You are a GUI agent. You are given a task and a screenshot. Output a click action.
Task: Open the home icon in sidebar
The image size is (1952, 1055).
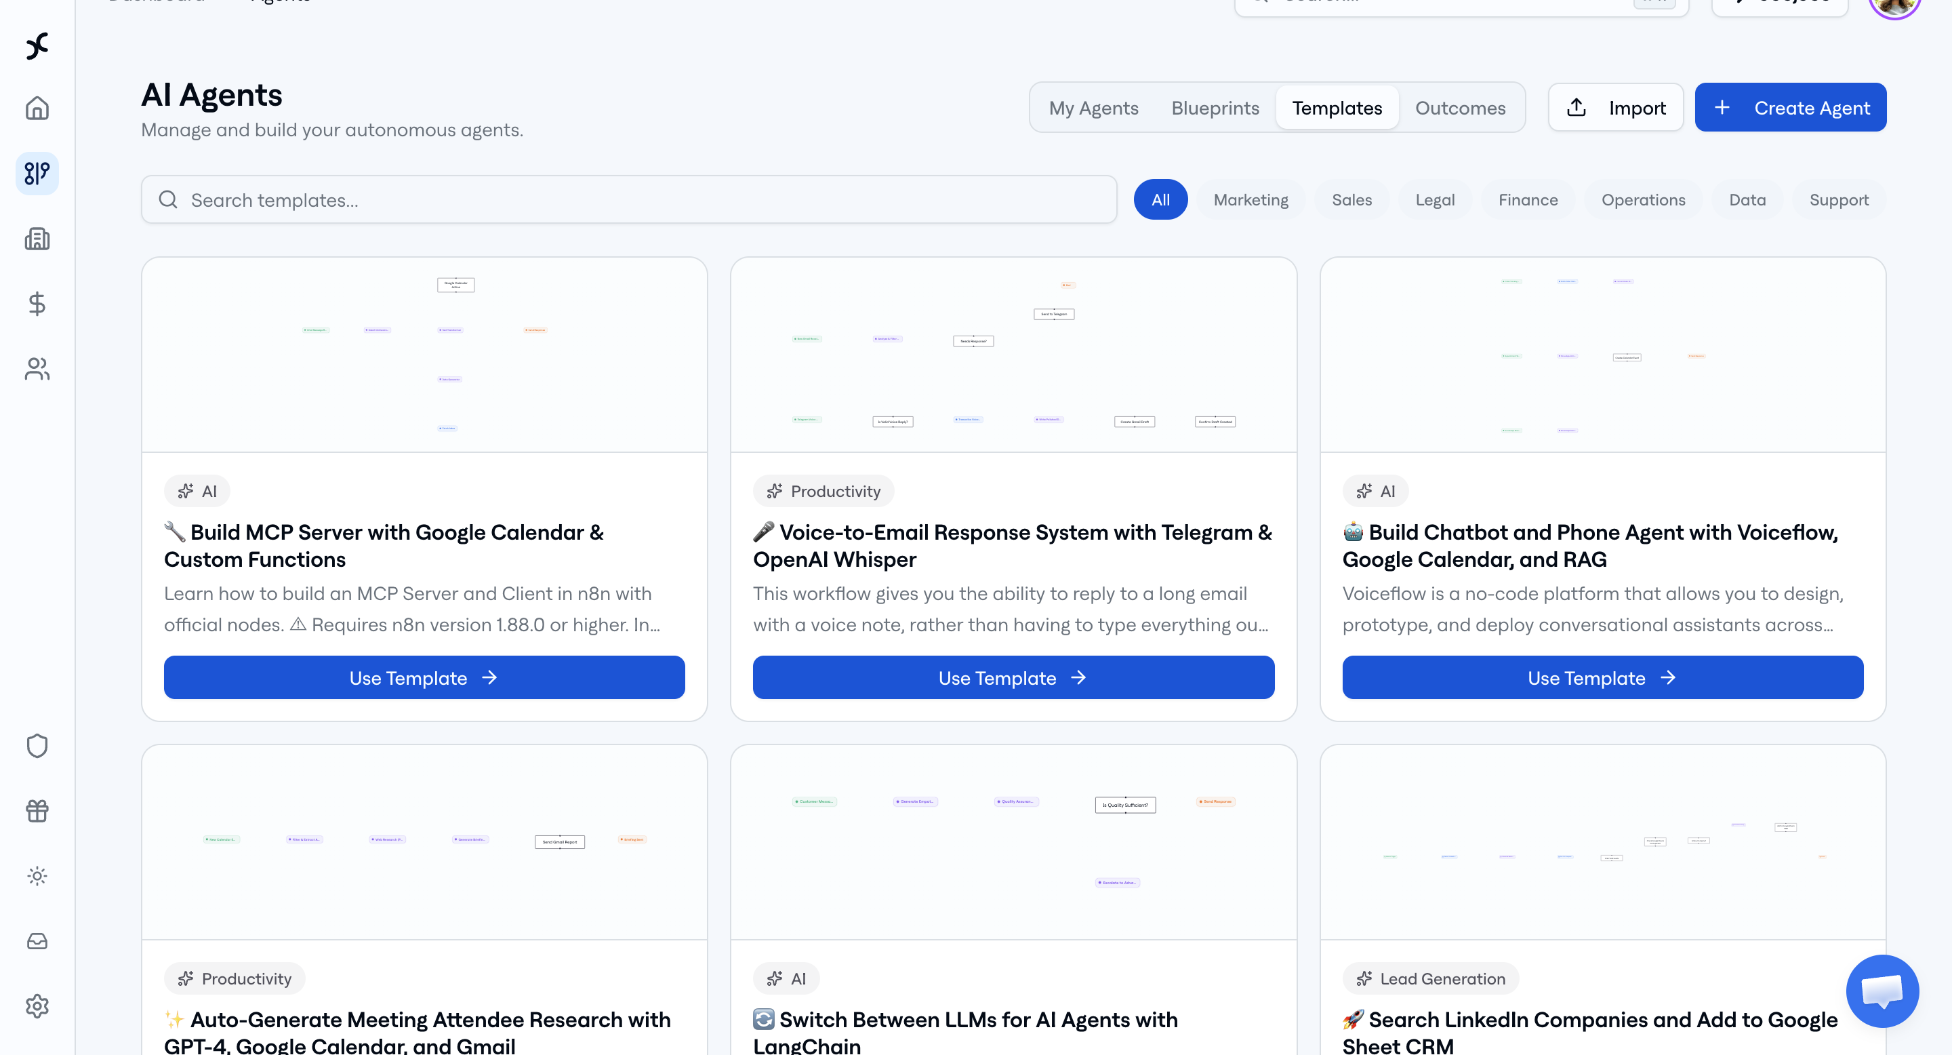click(37, 108)
